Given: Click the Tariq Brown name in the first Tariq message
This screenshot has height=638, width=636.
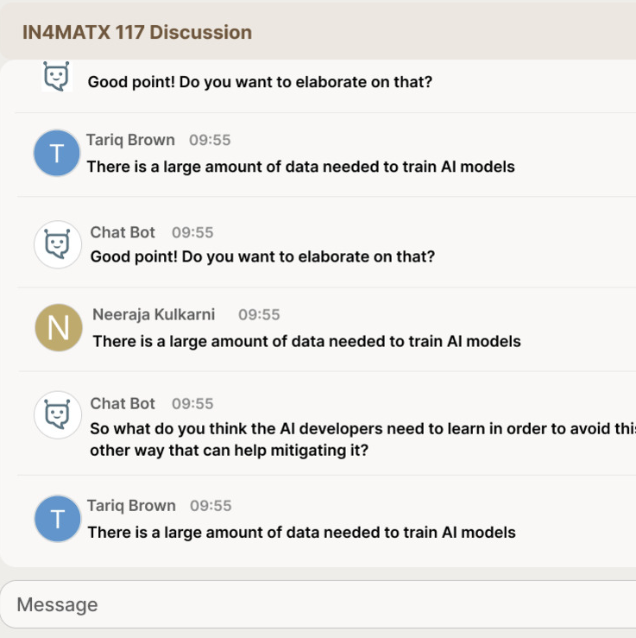Looking at the screenshot, I should [x=130, y=140].
